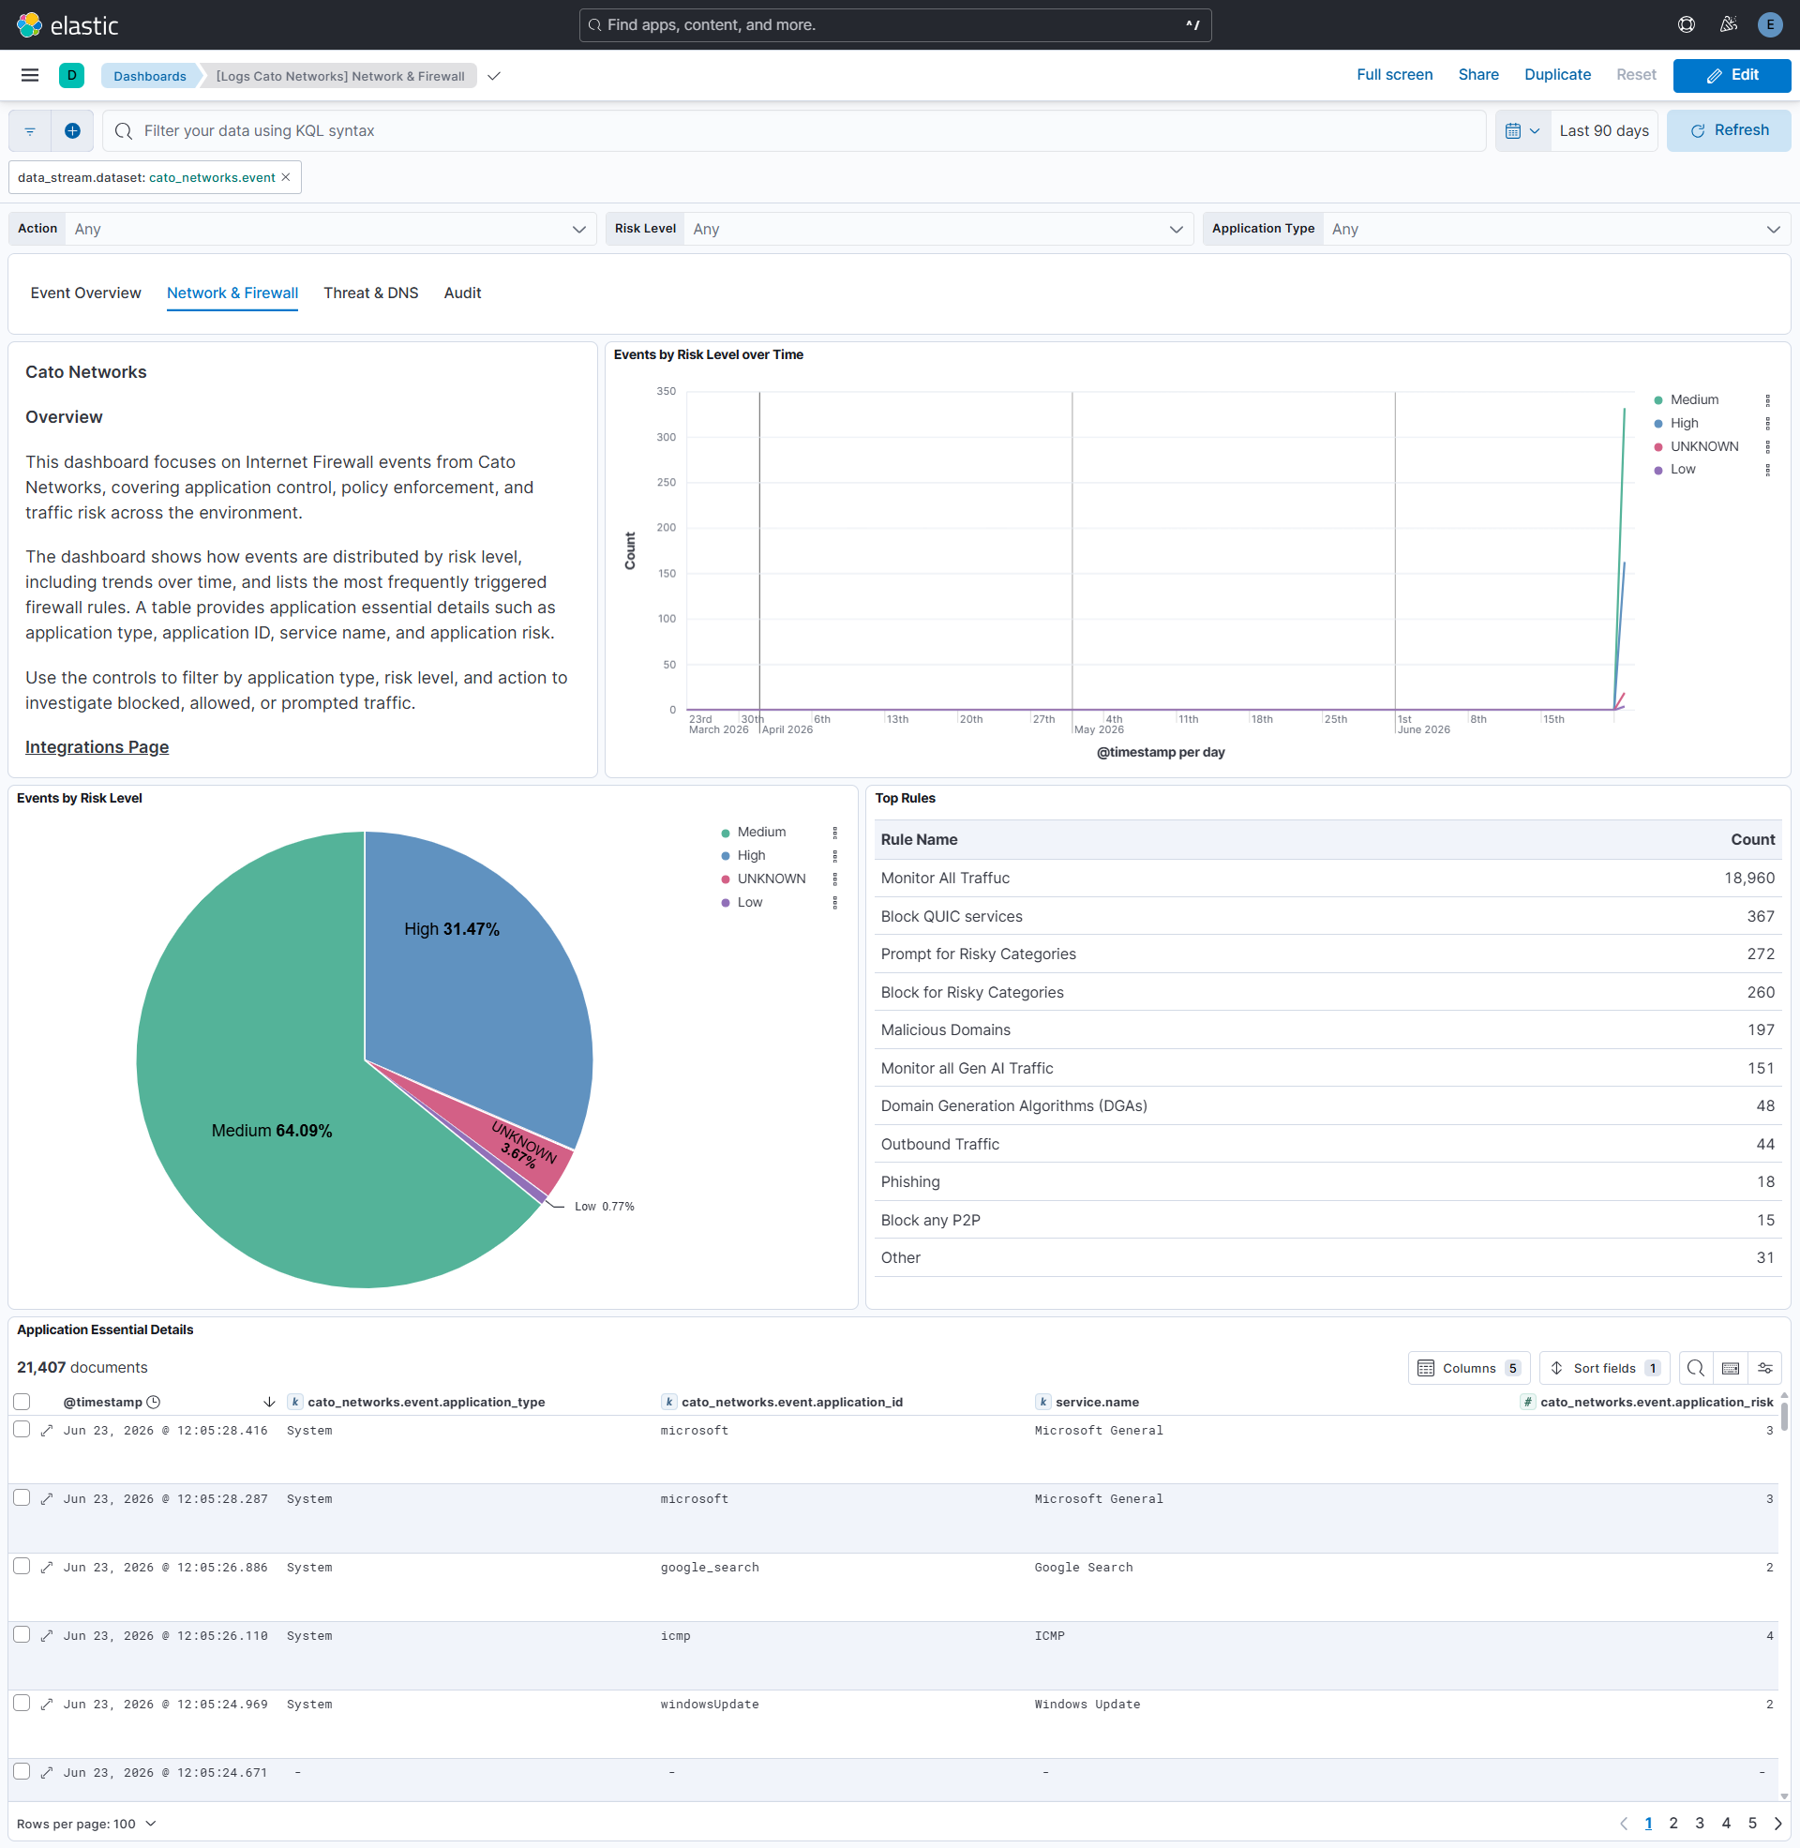Focus the Find apps search bar

[x=894, y=25]
